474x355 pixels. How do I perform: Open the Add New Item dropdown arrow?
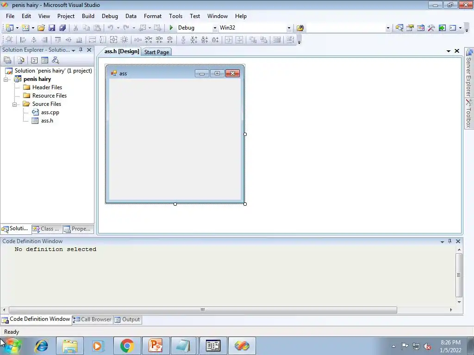coord(33,28)
